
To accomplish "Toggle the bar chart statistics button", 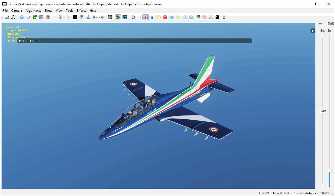I will point(145,17).
